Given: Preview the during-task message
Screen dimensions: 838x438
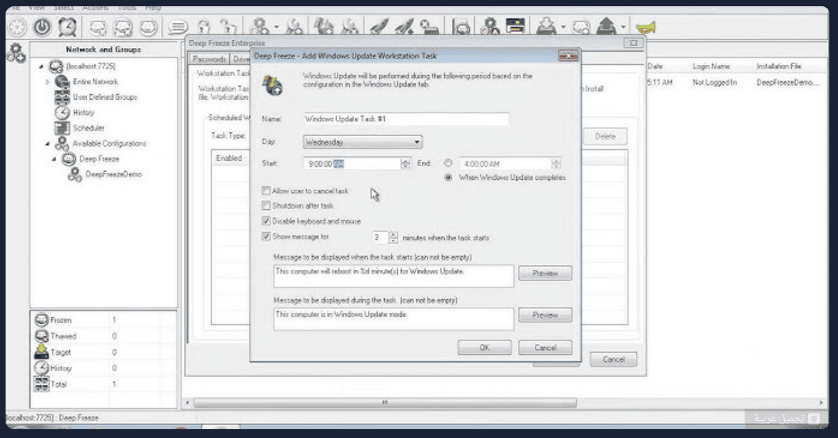Looking at the screenshot, I should pyautogui.click(x=545, y=315).
